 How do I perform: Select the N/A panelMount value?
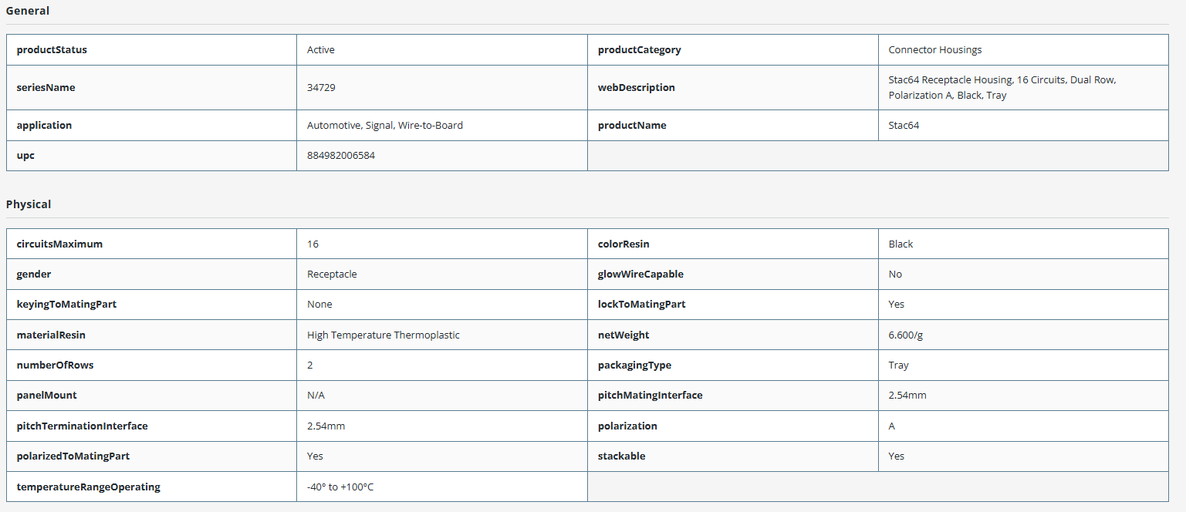316,395
